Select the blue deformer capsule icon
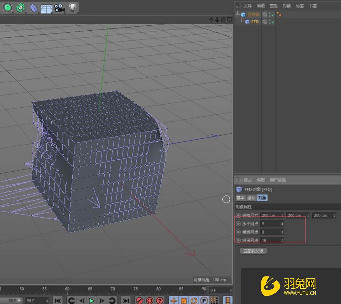 tap(33, 8)
